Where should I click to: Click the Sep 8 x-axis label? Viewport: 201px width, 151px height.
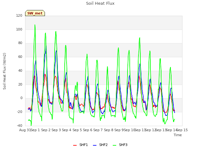[x=109, y=130]
